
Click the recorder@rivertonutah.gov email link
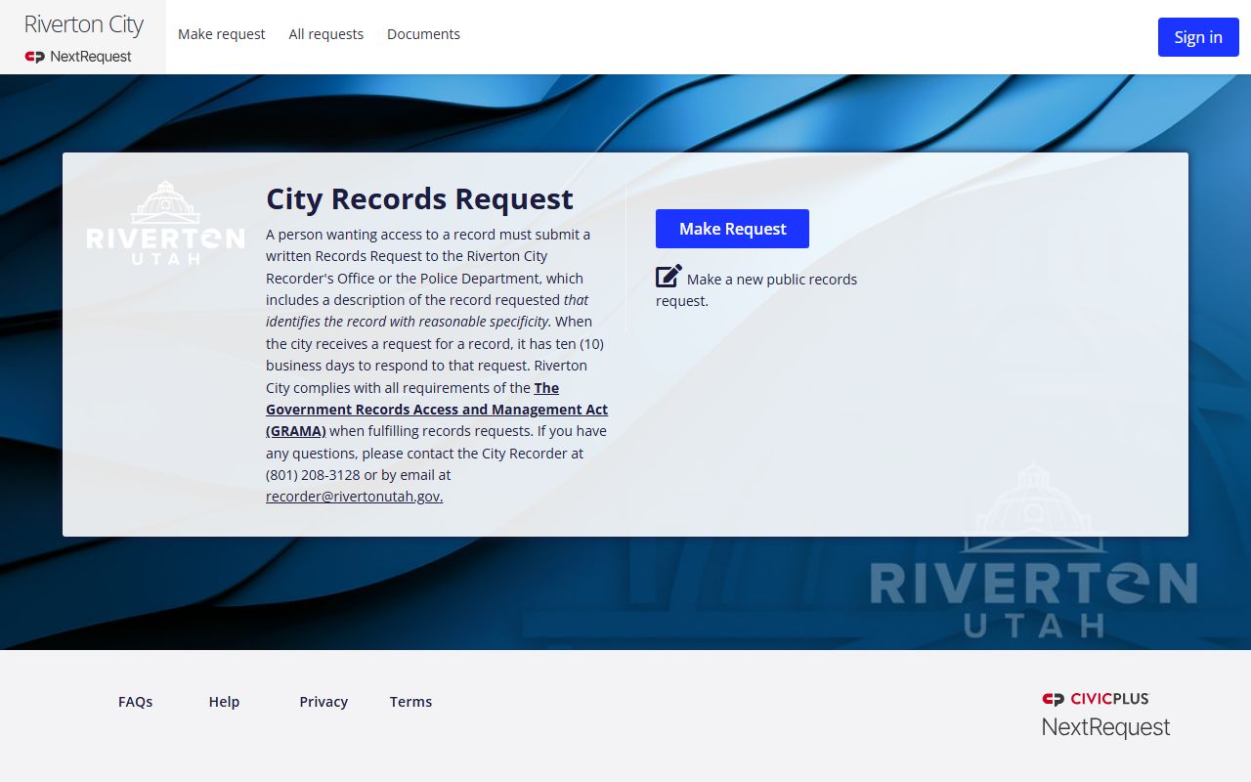coord(354,497)
